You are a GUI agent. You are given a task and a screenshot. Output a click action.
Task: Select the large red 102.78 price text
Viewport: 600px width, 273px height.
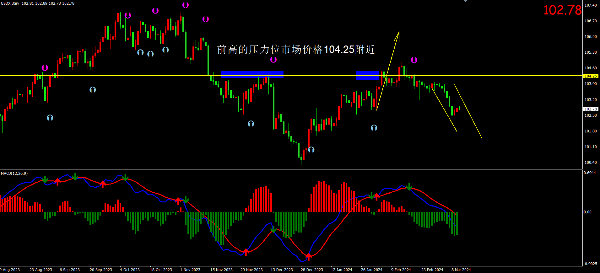[x=562, y=10]
